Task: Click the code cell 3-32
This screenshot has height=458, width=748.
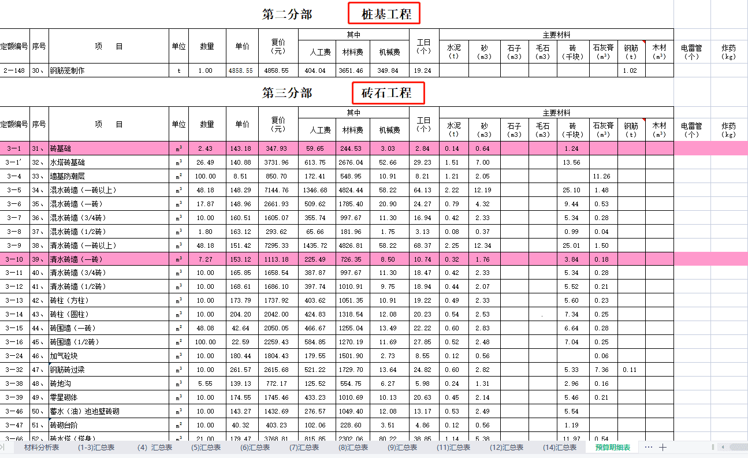Action: [x=14, y=370]
